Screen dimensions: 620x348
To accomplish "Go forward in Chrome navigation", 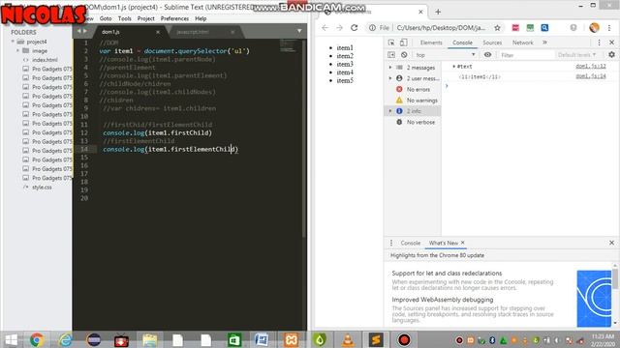I will point(339,28).
